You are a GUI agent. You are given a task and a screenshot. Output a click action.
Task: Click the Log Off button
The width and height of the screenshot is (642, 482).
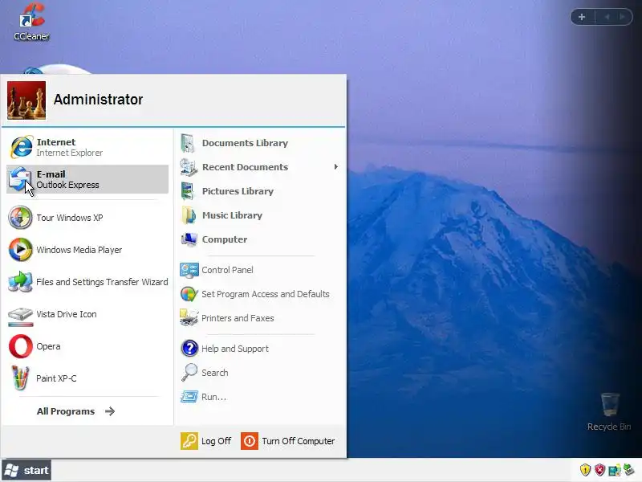point(206,441)
